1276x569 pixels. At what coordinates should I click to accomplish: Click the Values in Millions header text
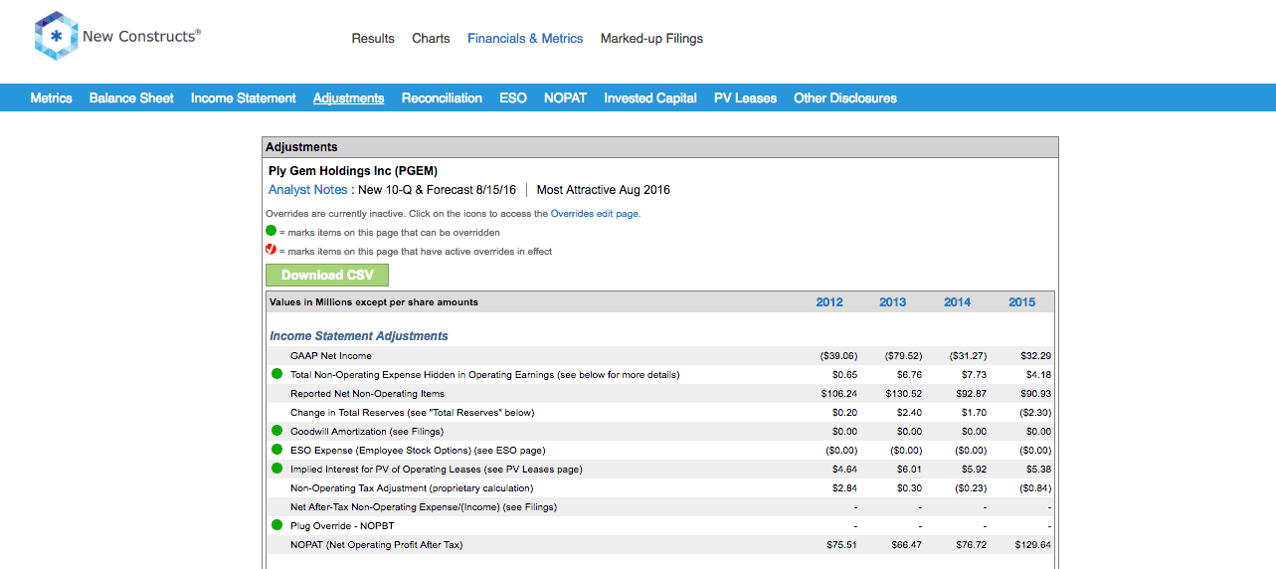coord(374,302)
